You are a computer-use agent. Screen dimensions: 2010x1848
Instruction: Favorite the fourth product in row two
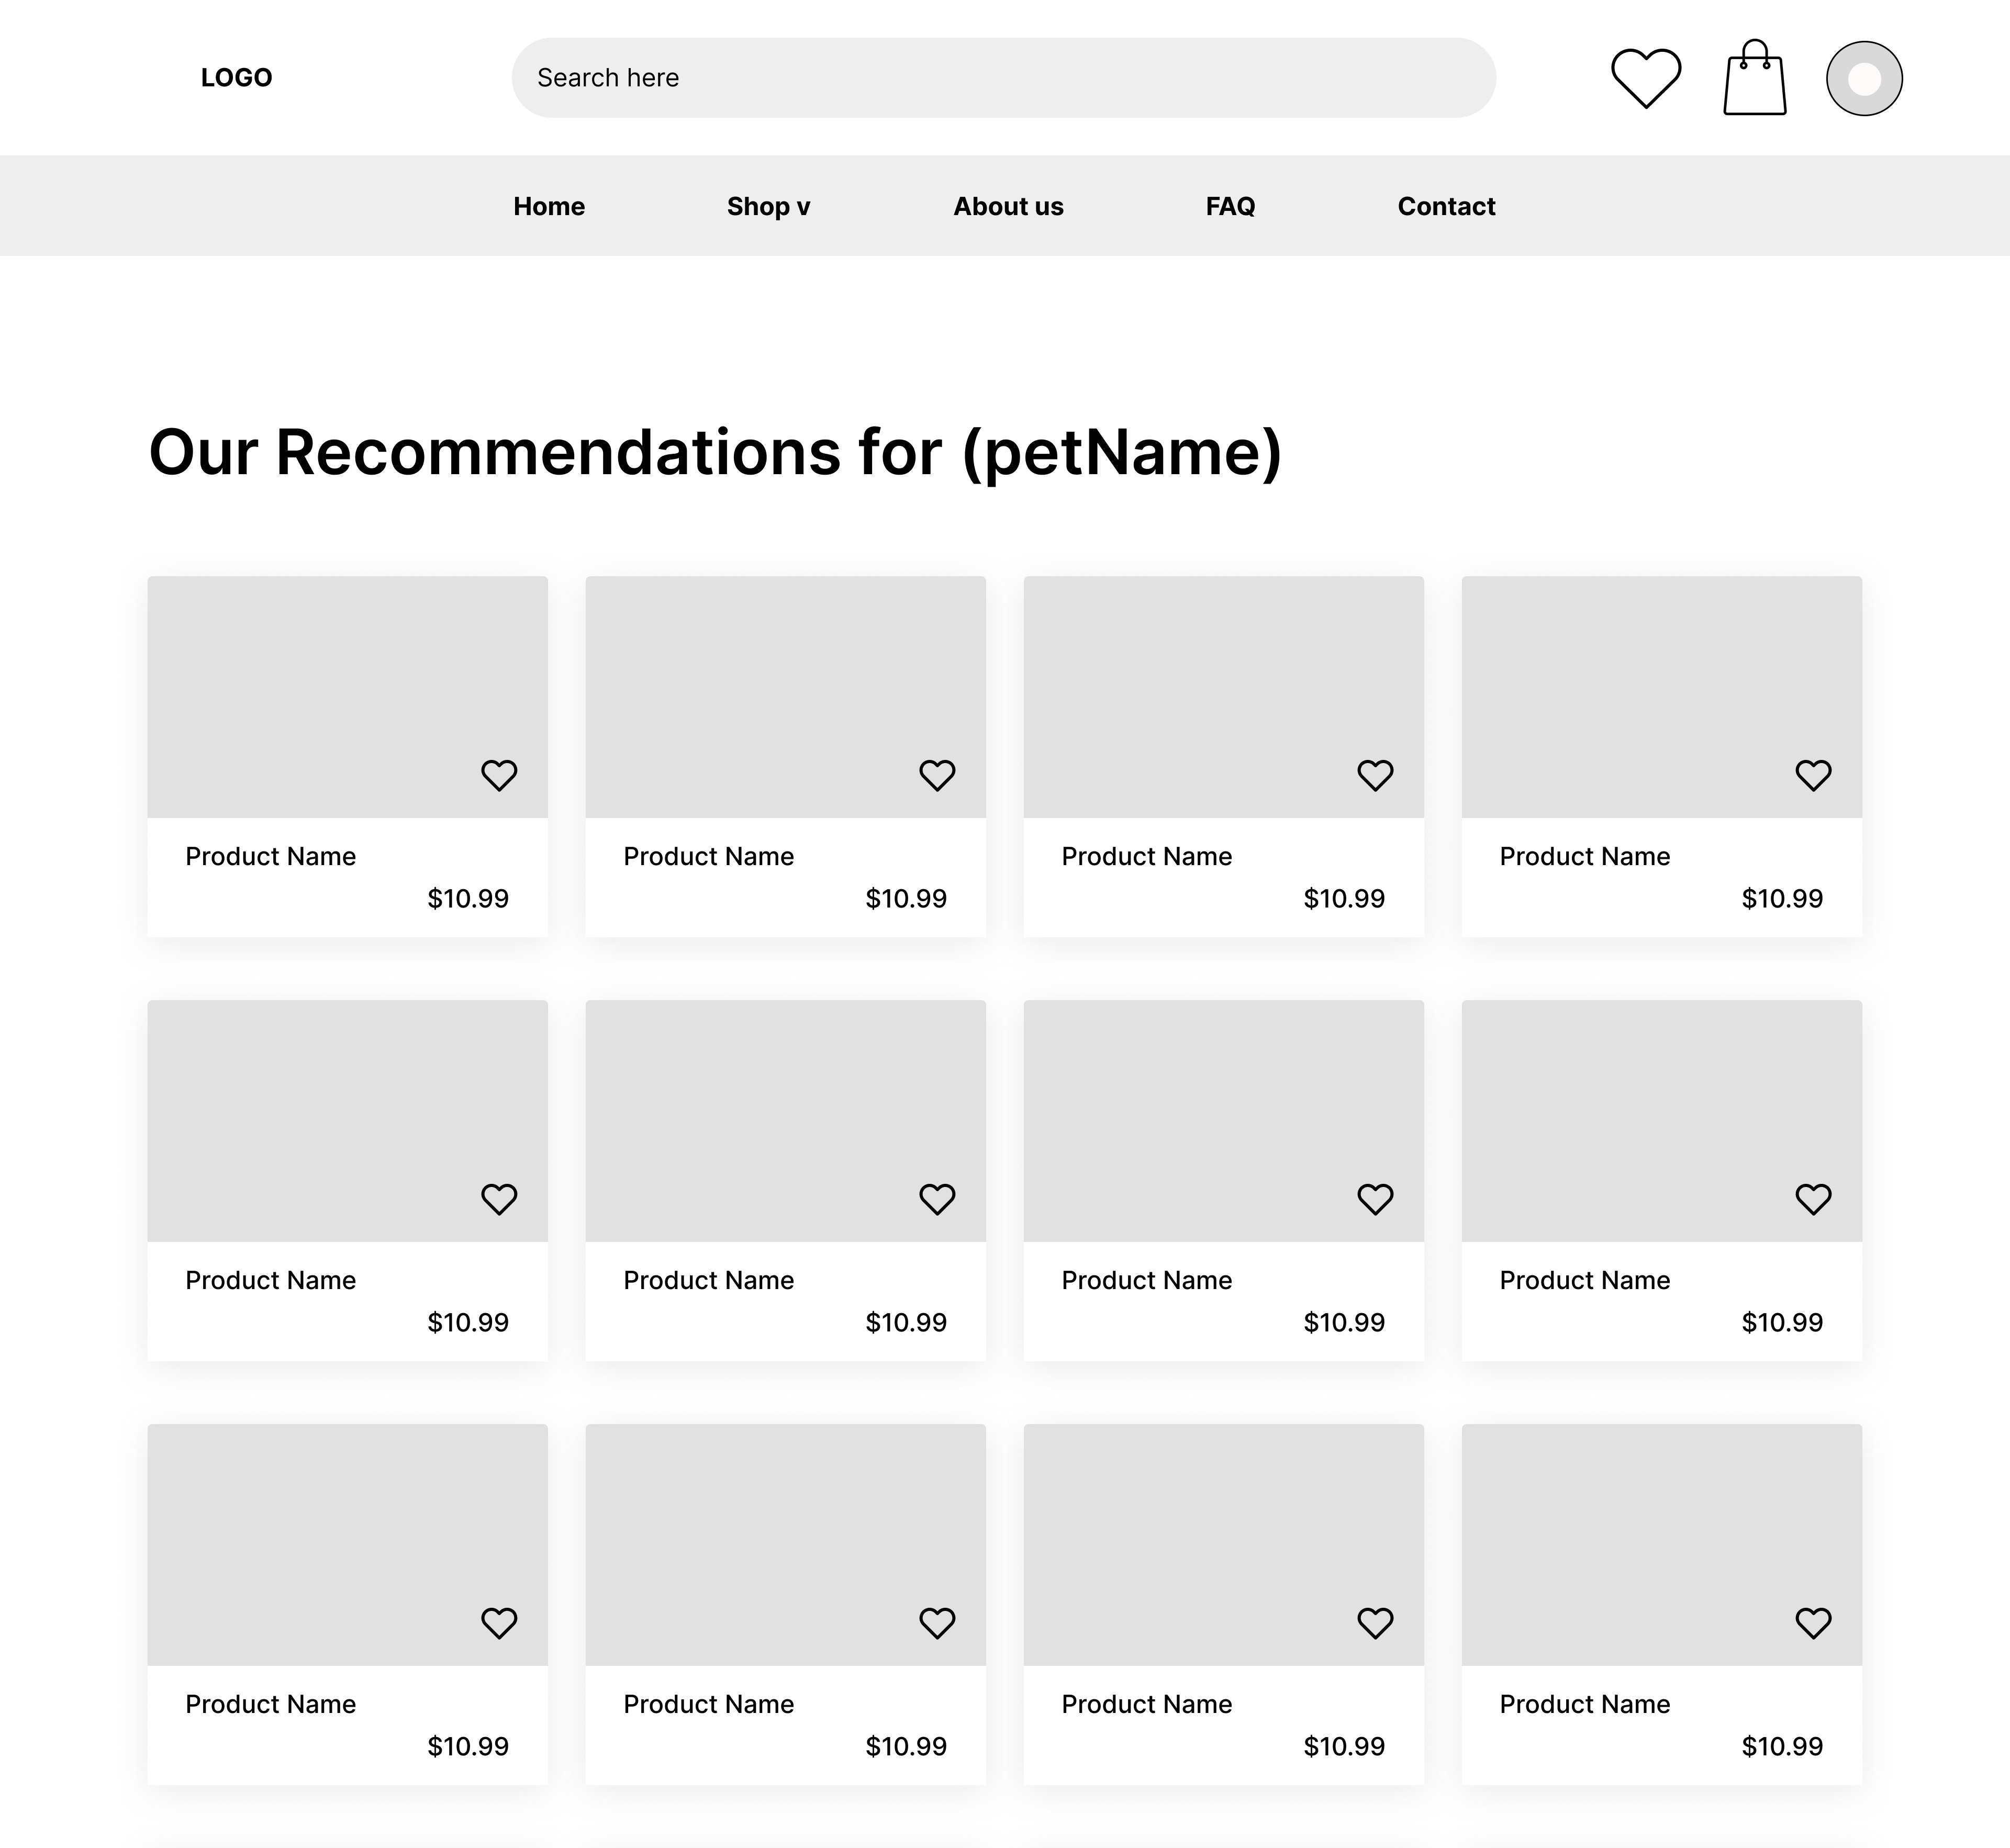point(1813,1199)
